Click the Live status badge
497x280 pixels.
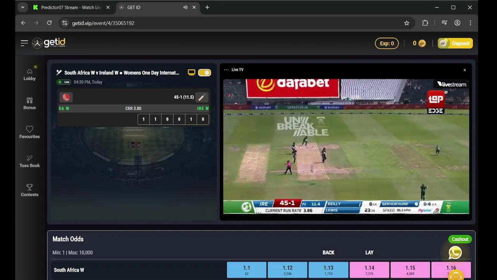tap(64, 82)
